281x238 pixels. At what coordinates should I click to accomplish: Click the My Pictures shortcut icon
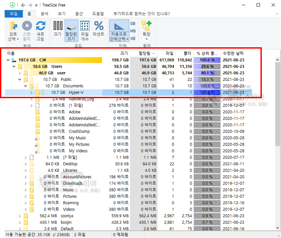tap(37, 144)
